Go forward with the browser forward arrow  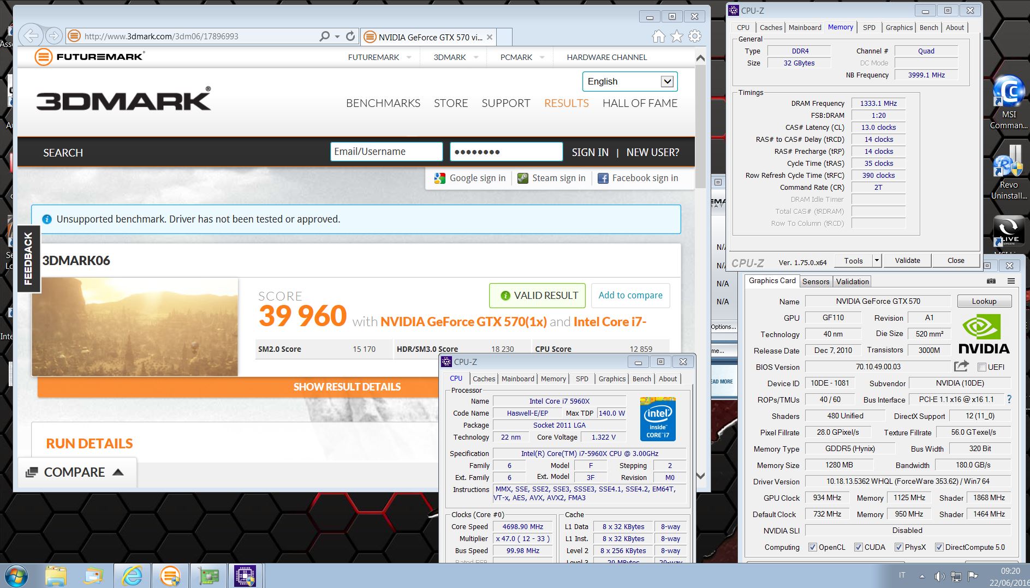click(53, 36)
